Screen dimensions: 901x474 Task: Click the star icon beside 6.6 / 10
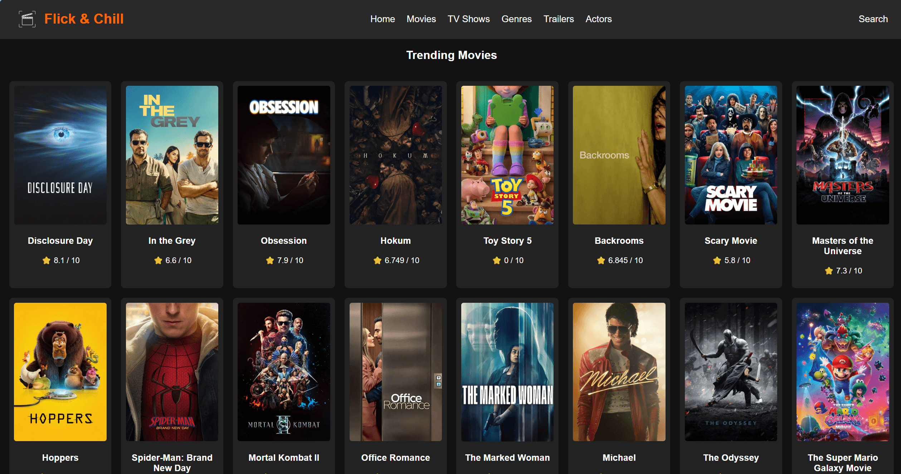point(158,261)
